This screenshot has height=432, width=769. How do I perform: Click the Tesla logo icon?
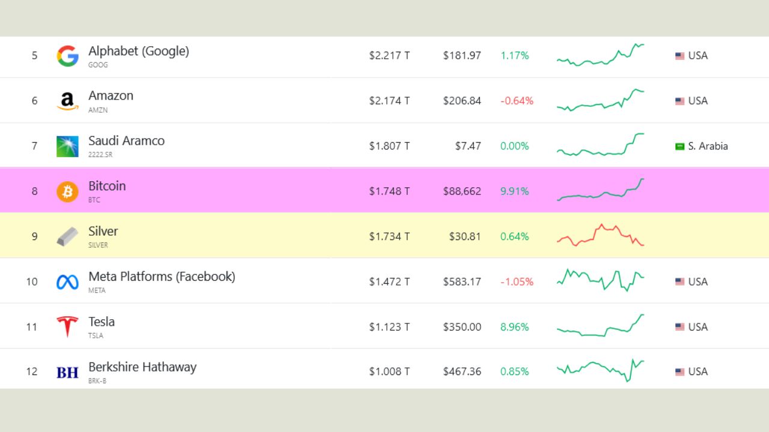tap(67, 327)
